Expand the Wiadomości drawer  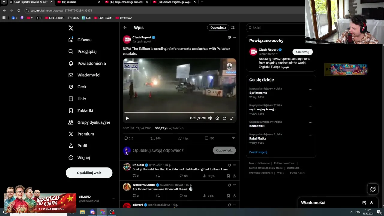tap(371, 203)
